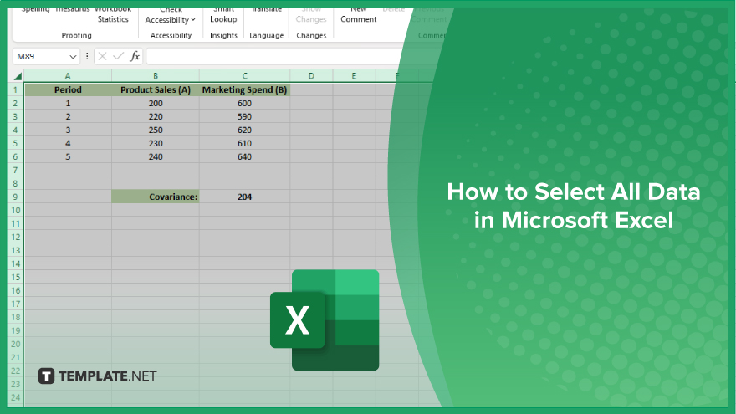Click inside the formula bar input
The image size is (736, 414).
tap(277, 56)
